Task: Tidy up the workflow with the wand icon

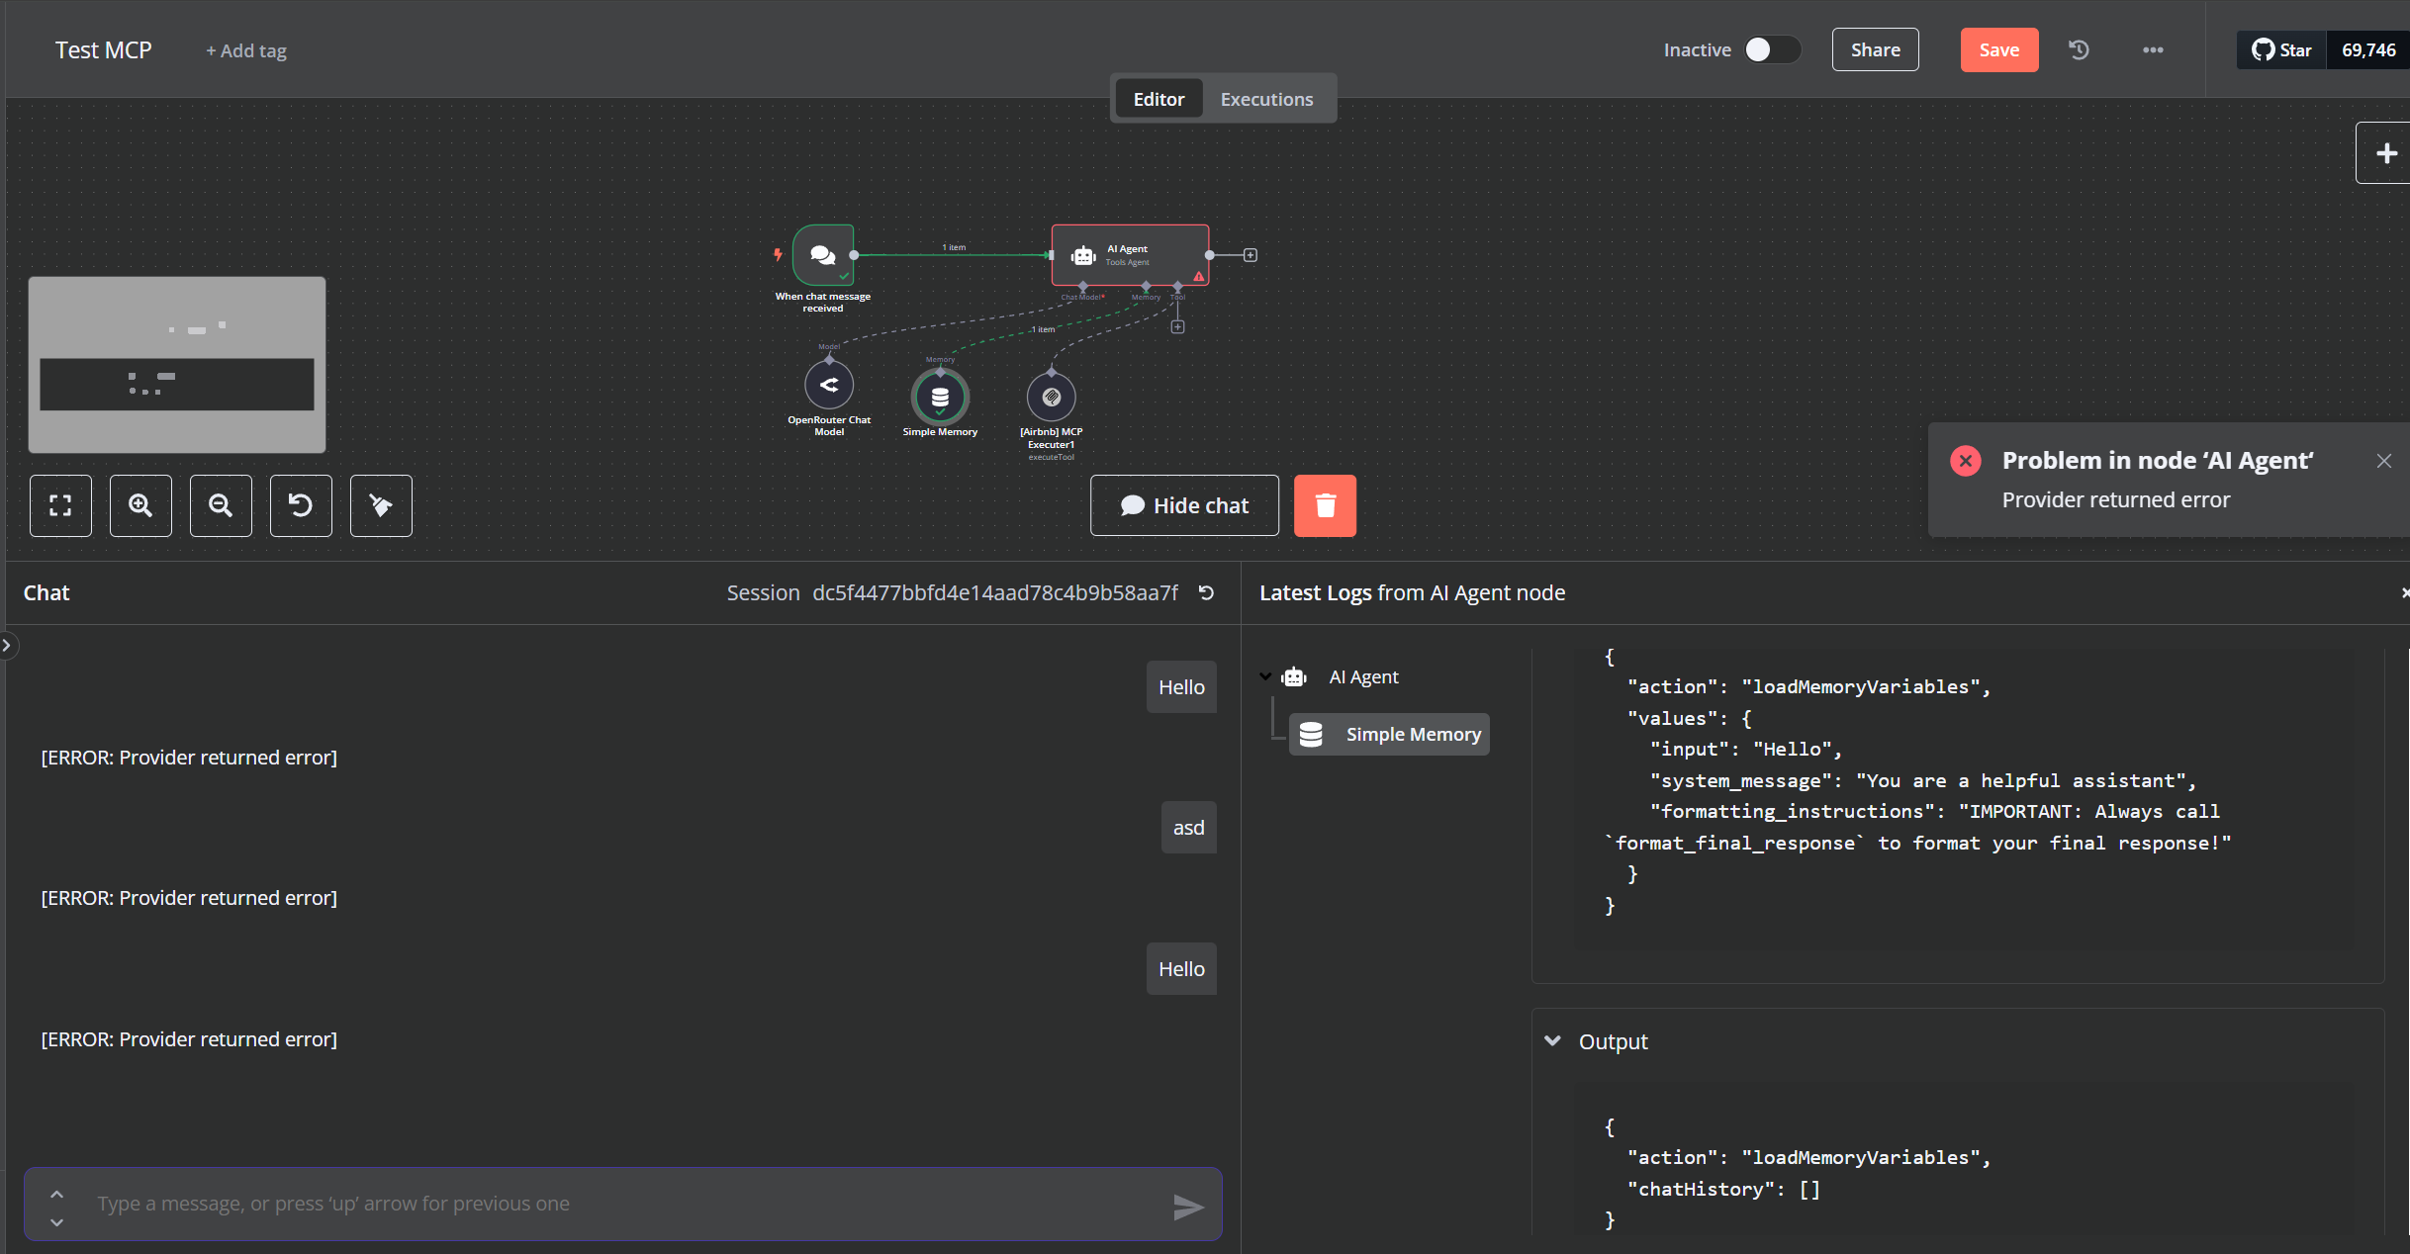Action: (x=381, y=505)
